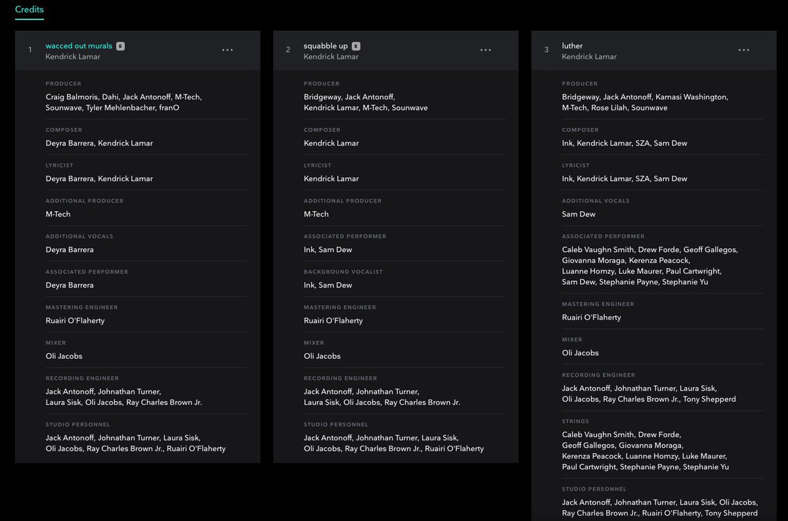Click 'Sam Dew' under Additional Vocals in luther
This screenshot has width=788, height=521.
click(x=579, y=214)
